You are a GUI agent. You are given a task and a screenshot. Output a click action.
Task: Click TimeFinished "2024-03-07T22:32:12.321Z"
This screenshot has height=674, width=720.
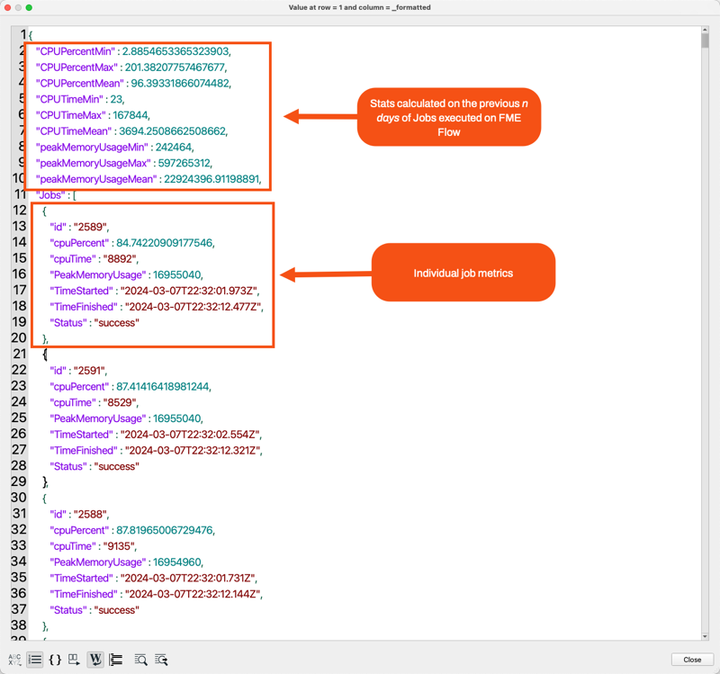[x=193, y=451]
